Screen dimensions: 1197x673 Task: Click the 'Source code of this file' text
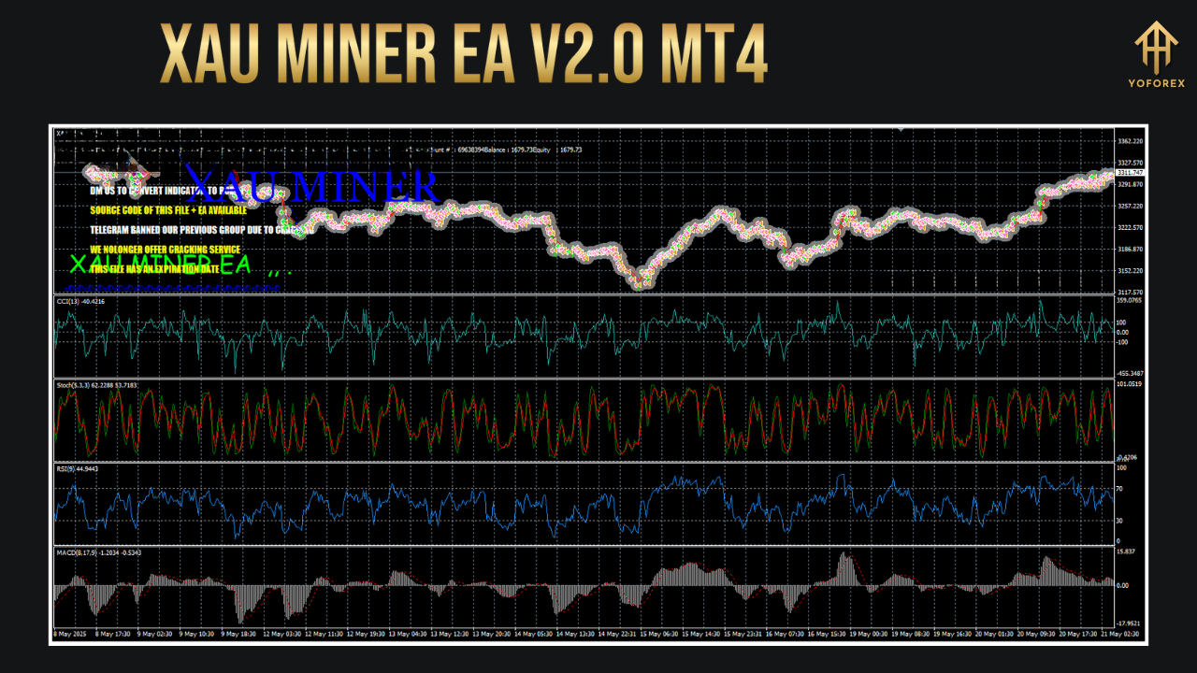tap(168, 210)
